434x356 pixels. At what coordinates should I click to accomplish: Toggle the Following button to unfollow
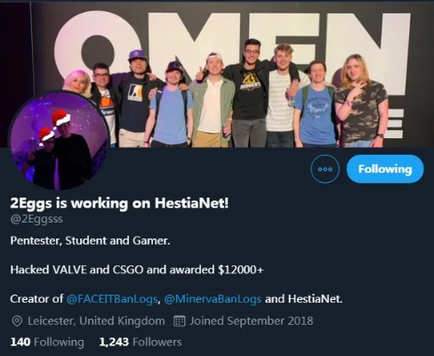(385, 169)
